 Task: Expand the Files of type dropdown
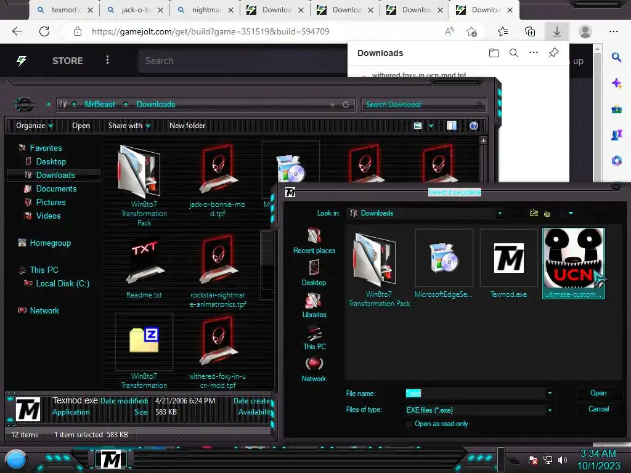coord(550,410)
